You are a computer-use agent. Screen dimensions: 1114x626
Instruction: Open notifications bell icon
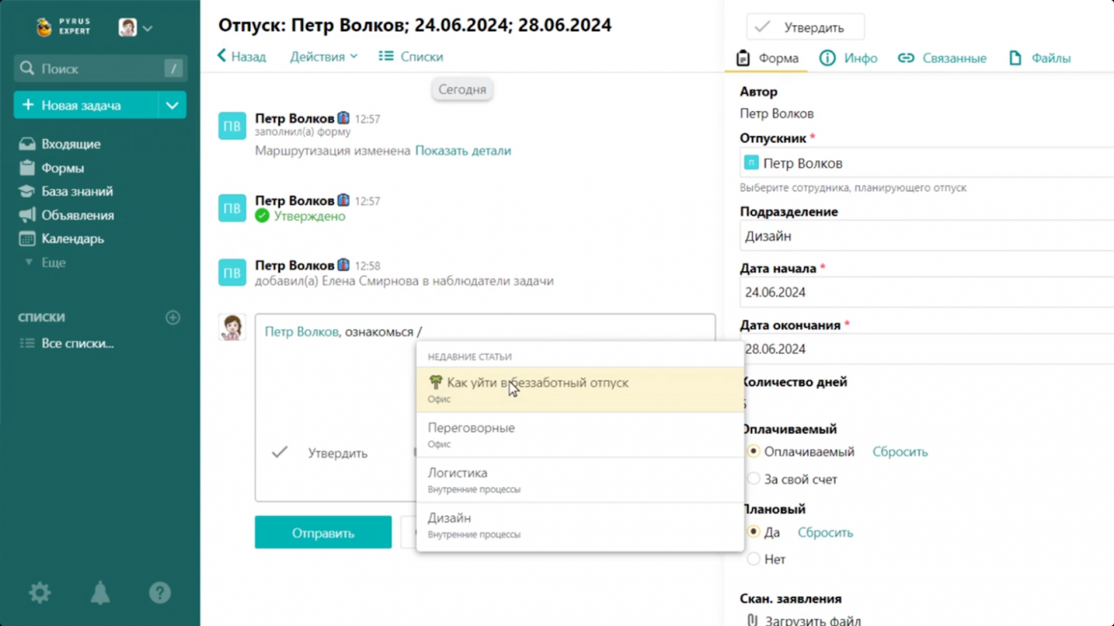(100, 592)
